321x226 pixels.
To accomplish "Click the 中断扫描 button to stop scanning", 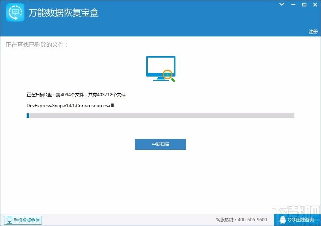I will (160, 144).
